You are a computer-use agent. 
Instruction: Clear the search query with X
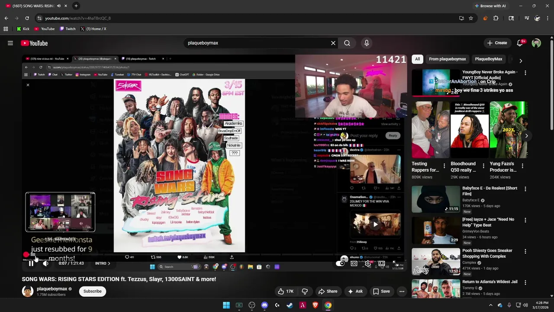(x=333, y=43)
